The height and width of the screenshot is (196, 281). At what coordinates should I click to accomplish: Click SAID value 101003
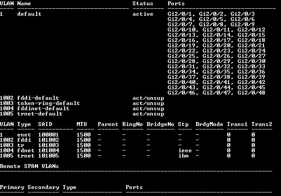coord(49,145)
